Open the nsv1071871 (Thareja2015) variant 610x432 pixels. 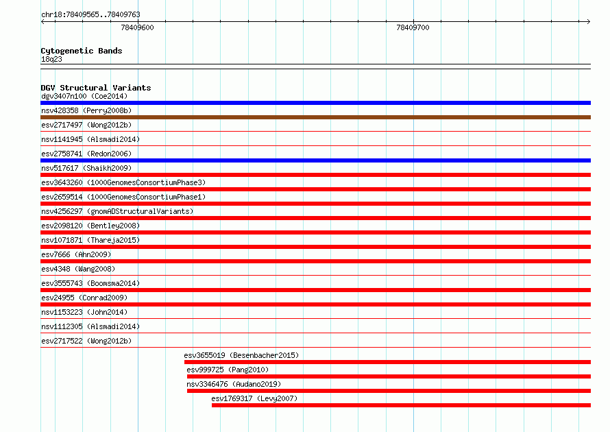point(90,240)
